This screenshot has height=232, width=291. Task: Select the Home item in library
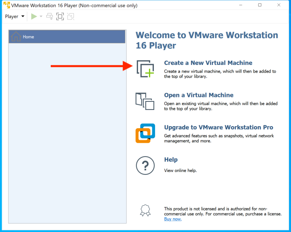[67, 37]
